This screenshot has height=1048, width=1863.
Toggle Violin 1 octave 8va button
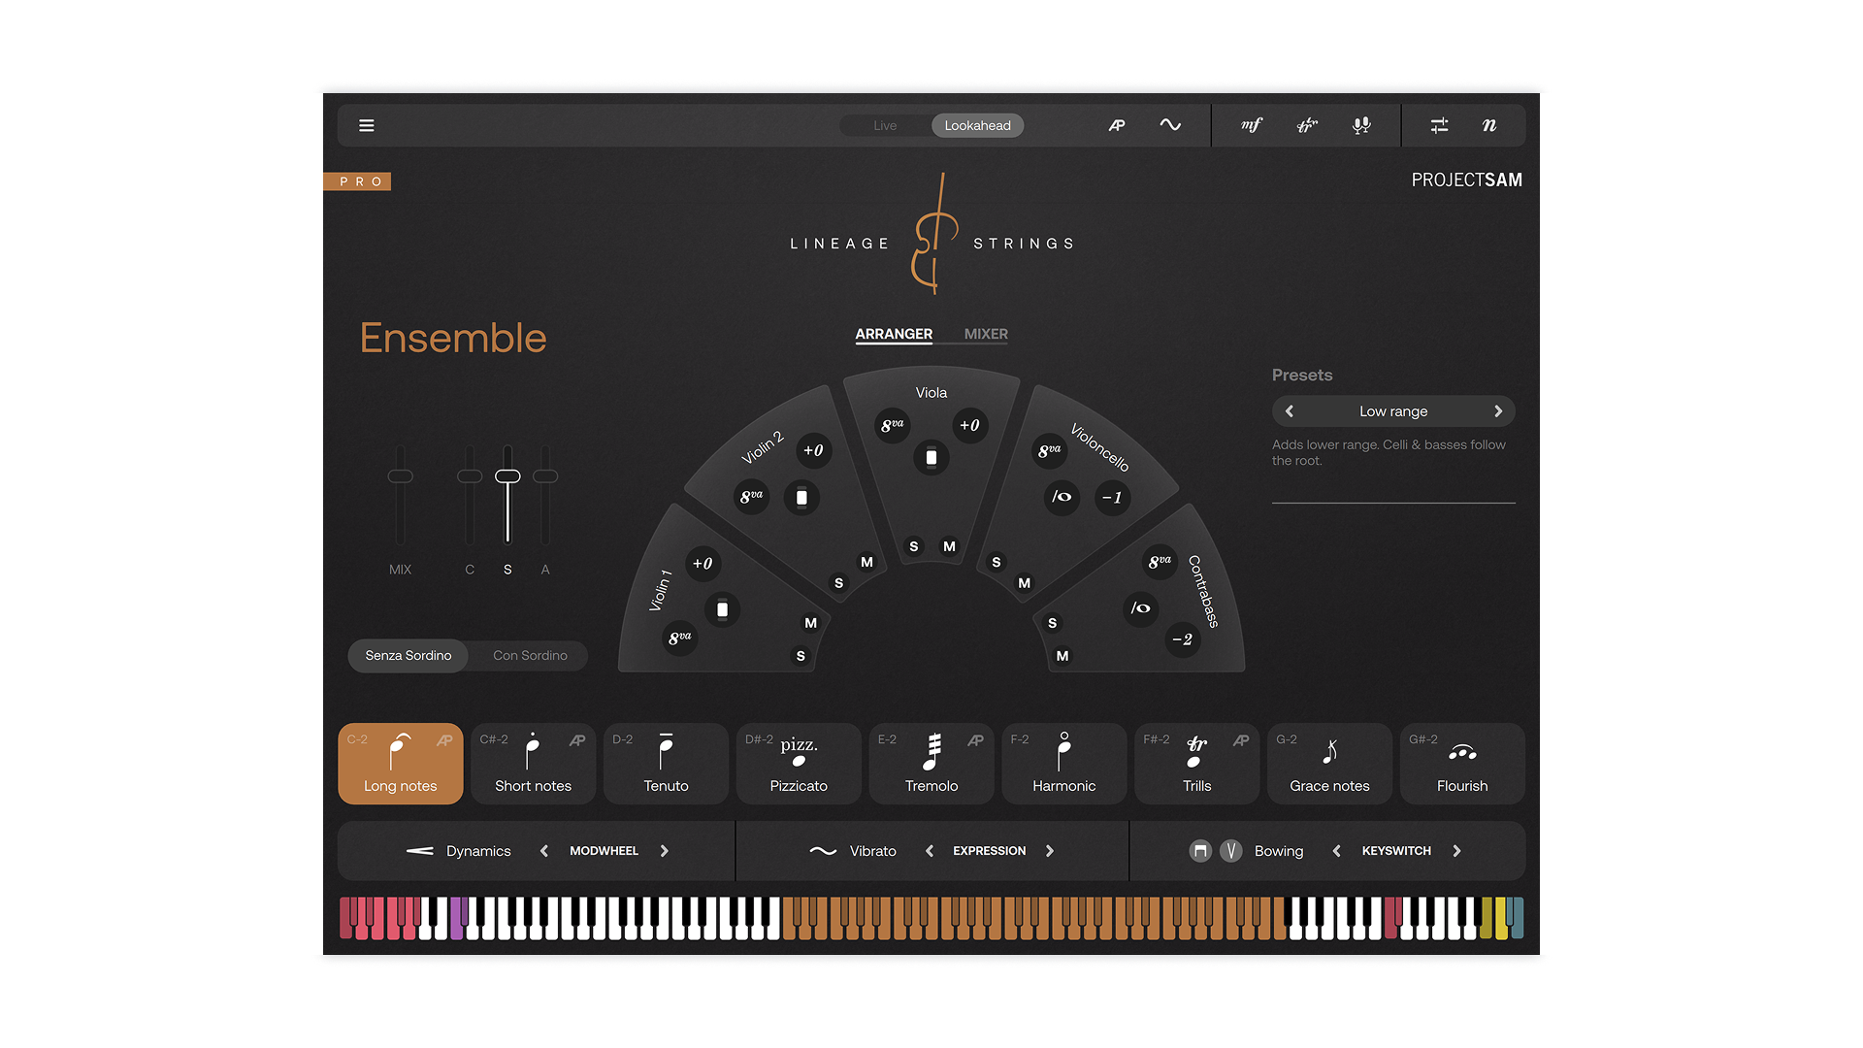pyautogui.click(x=679, y=638)
